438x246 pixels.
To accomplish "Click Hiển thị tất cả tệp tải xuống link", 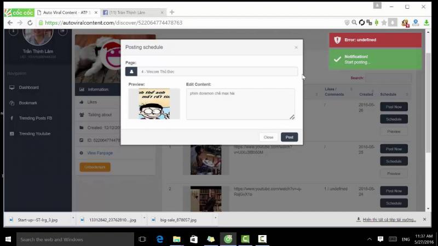I will (389, 220).
